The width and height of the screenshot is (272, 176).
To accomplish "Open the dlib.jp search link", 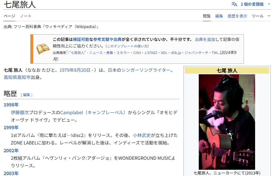I will (x=176, y=53).
